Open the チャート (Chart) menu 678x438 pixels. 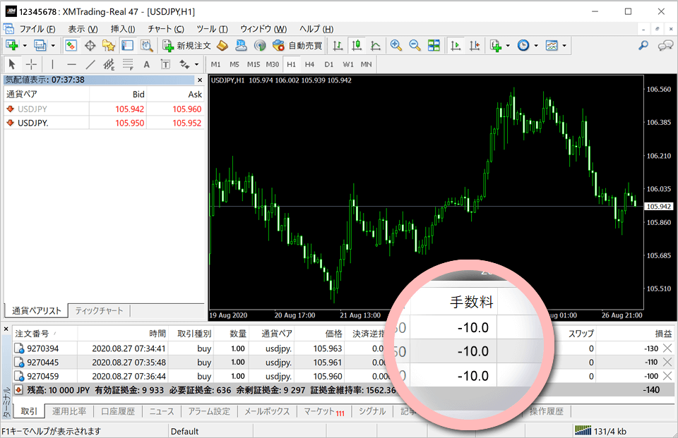tap(165, 29)
